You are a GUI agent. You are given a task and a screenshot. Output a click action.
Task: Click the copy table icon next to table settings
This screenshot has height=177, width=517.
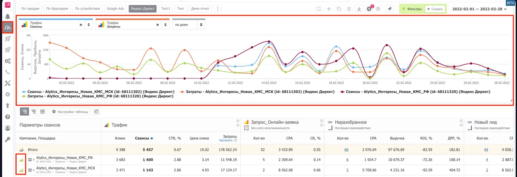97,111
